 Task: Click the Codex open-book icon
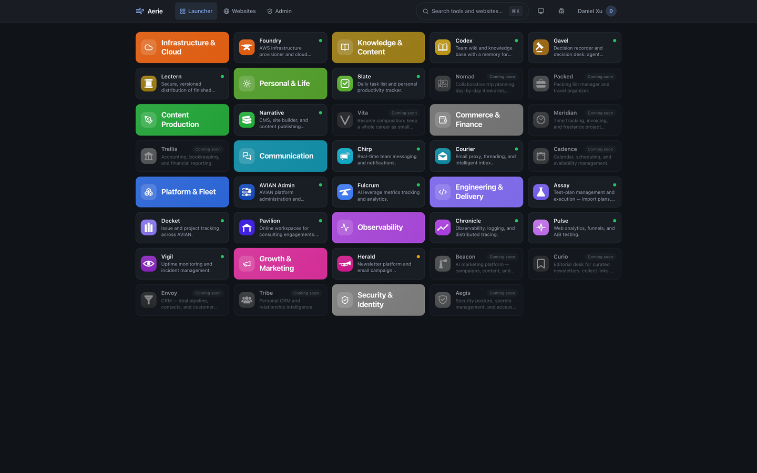tap(443, 47)
